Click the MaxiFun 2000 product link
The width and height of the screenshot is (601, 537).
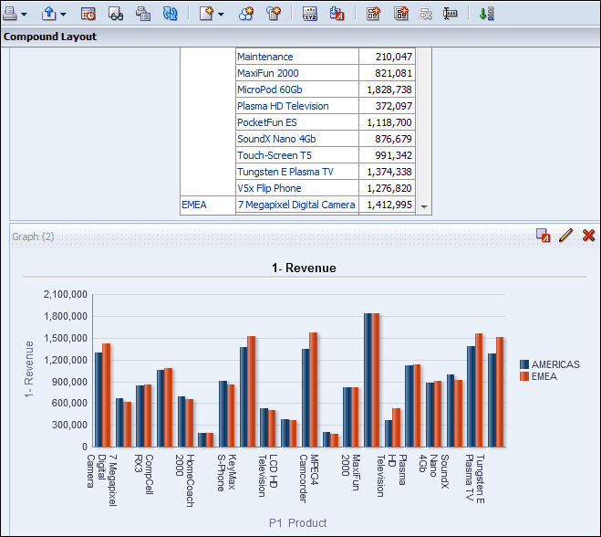[x=267, y=73]
